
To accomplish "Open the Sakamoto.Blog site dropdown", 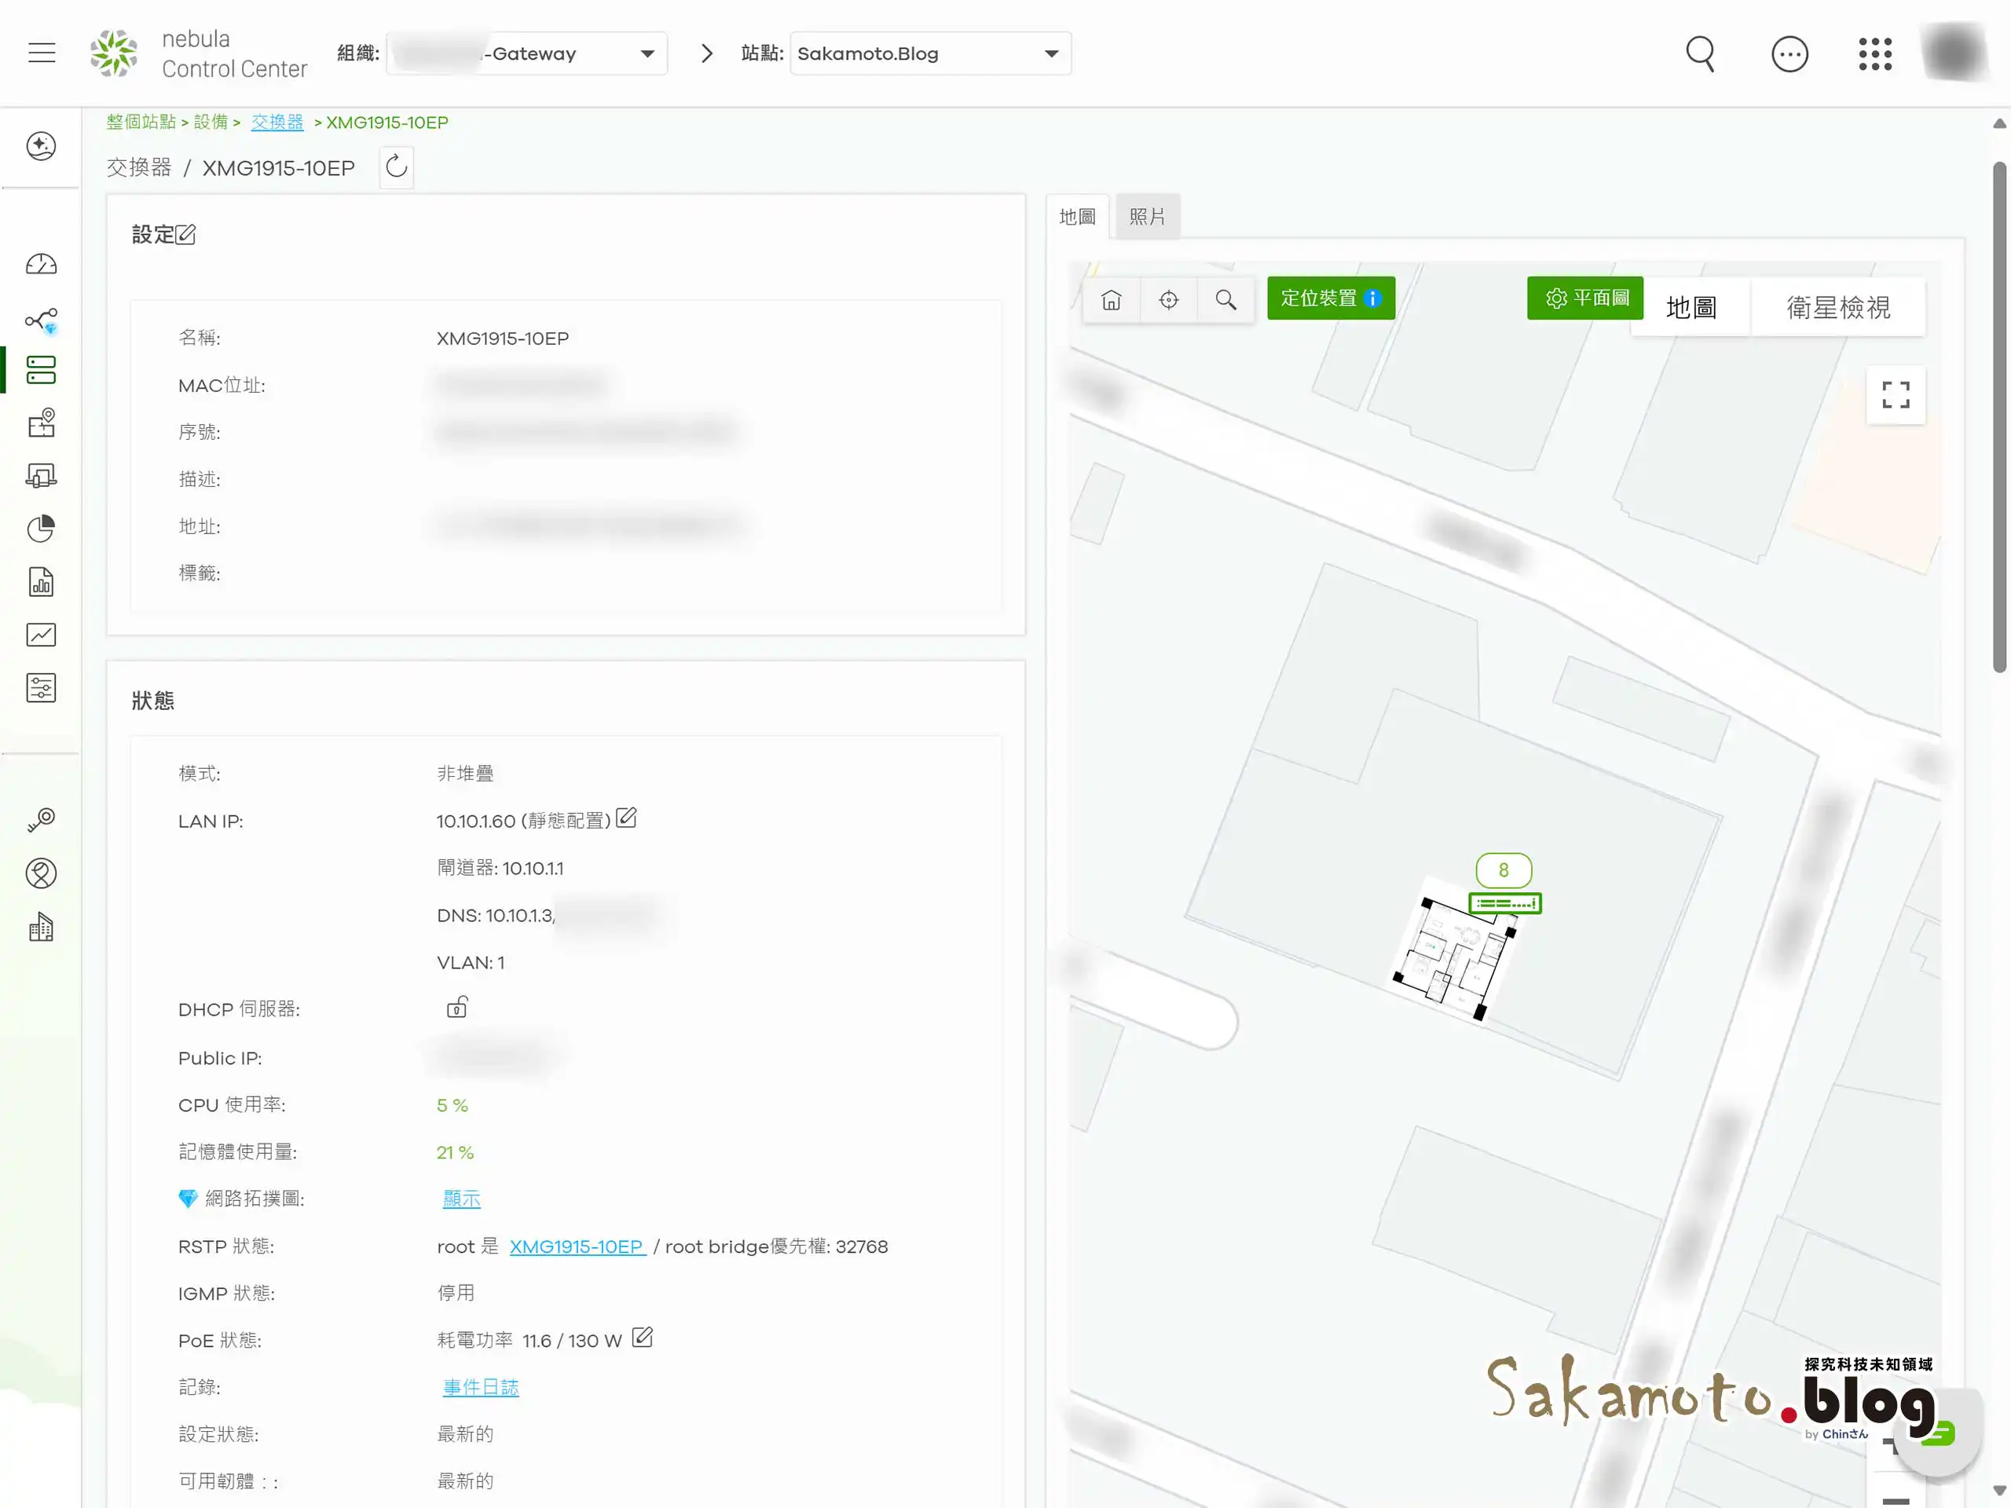I will pyautogui.click(x=1051, y=53).
